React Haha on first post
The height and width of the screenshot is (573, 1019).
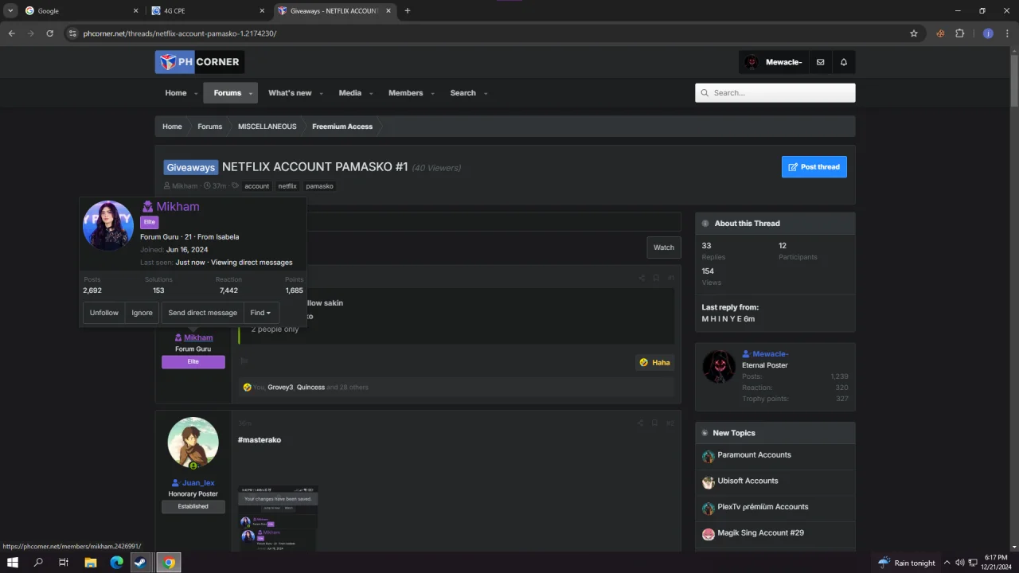(x=655, y=362)
